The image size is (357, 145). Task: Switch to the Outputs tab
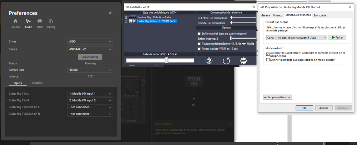pyautogui.click(x=37, y=83)
